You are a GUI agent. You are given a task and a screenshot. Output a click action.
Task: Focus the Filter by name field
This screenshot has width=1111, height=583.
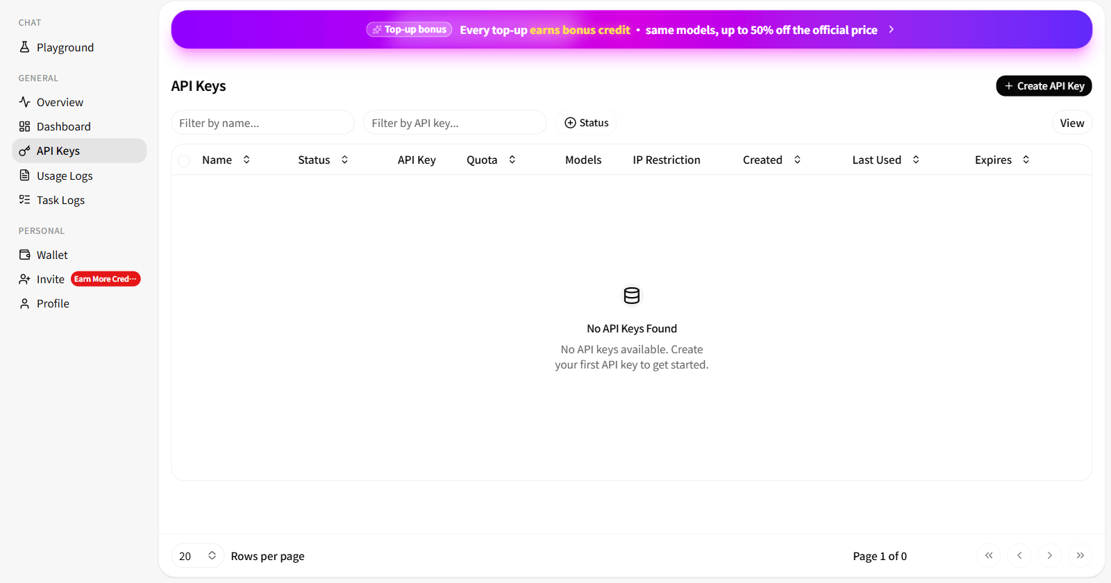click(x=262, y=123)
